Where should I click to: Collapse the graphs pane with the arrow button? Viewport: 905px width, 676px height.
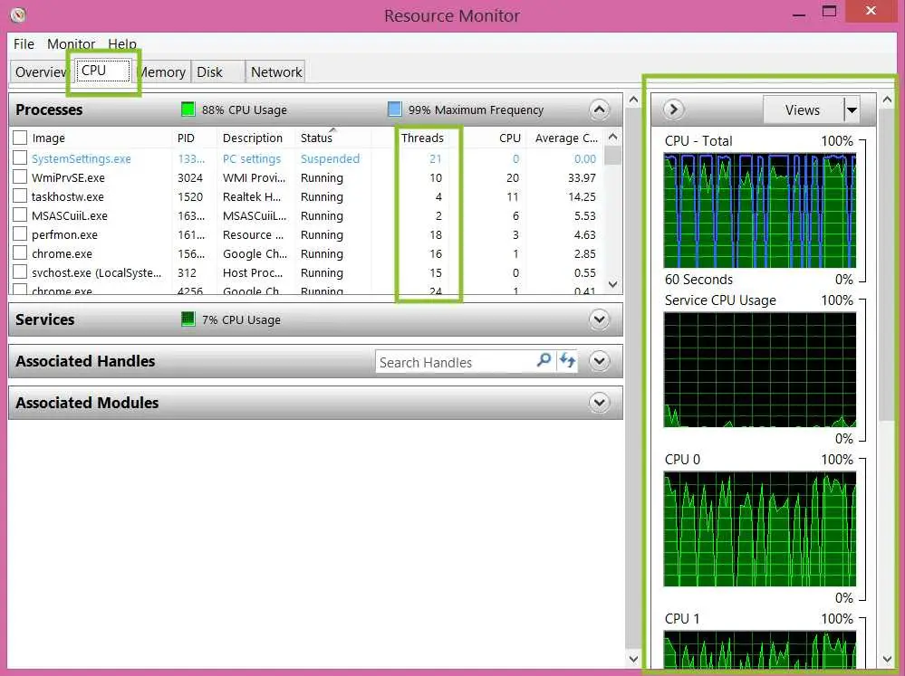point(674,109)
